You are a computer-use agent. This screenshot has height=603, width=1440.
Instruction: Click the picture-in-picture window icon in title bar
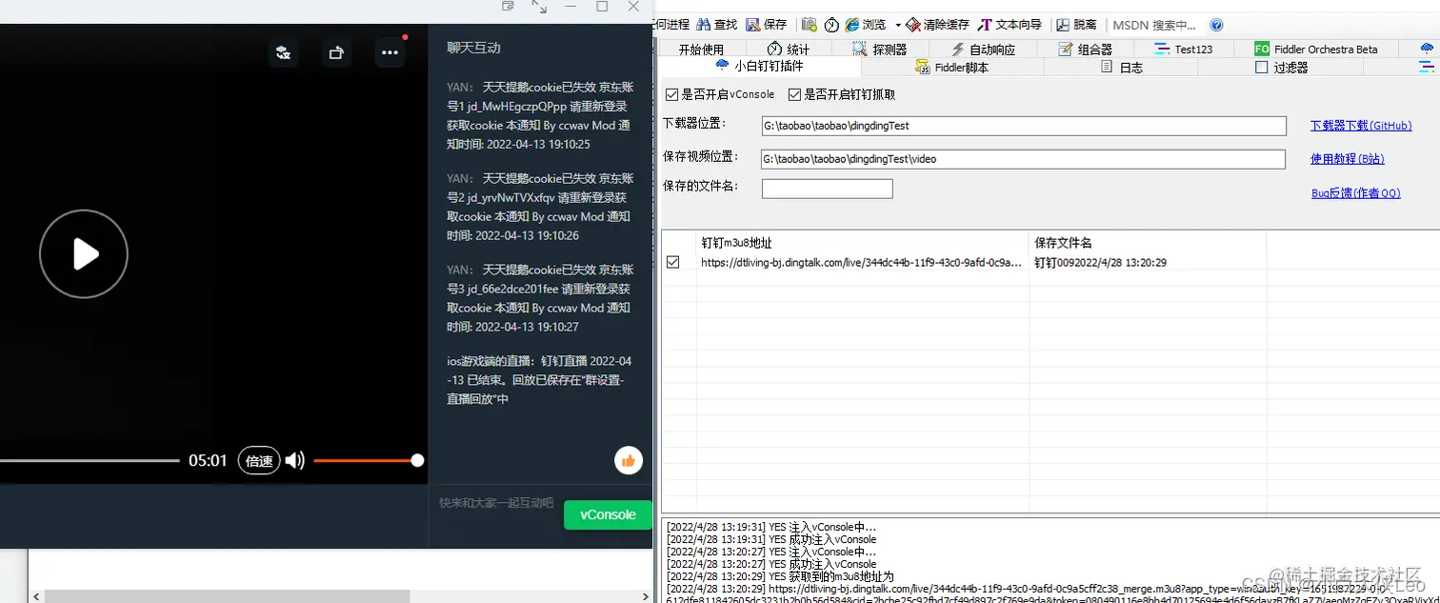pyautogui.click(x=509, y=6)
